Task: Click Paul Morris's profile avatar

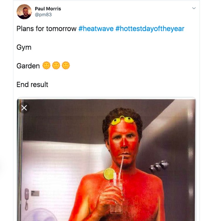Action: (x=24, y=12)
